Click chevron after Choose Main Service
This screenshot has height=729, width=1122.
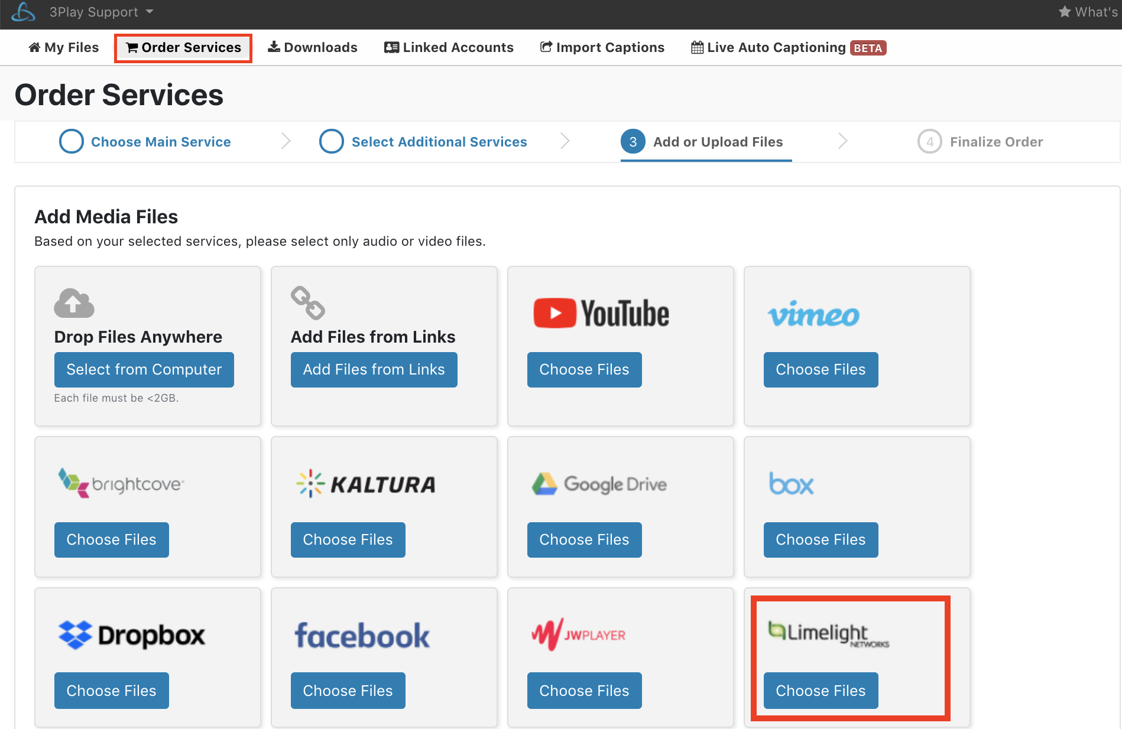(x=286, y=141)
